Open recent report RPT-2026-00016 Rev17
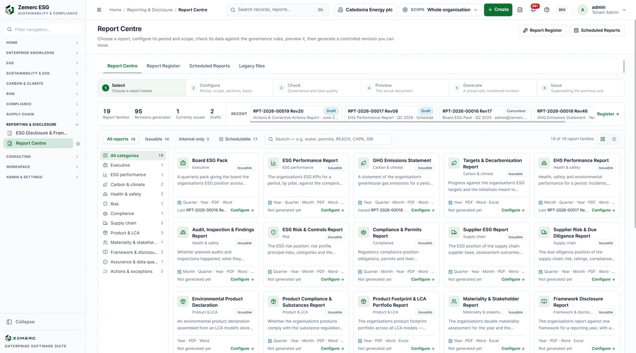 click(485, 114)
